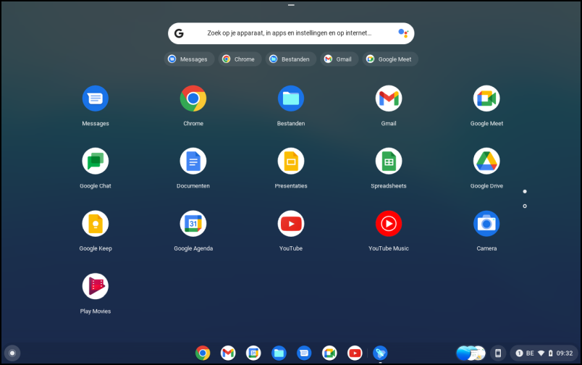Click the Google G logo in the search bar

coord(179,33)
